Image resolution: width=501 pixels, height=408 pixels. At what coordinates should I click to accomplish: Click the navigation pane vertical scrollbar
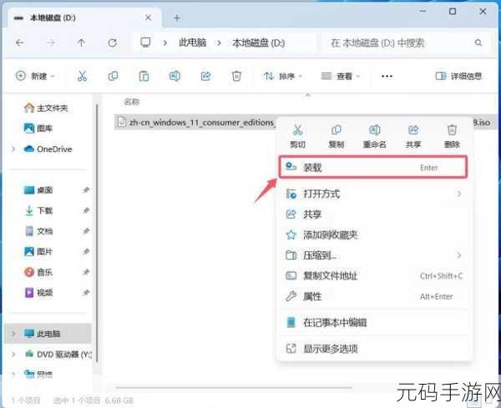coord(97,233)
